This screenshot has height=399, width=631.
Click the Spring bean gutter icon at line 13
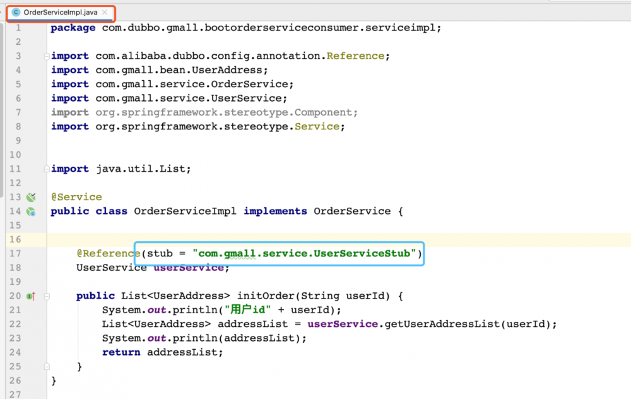pyautogui.click(x=31, y=197)
